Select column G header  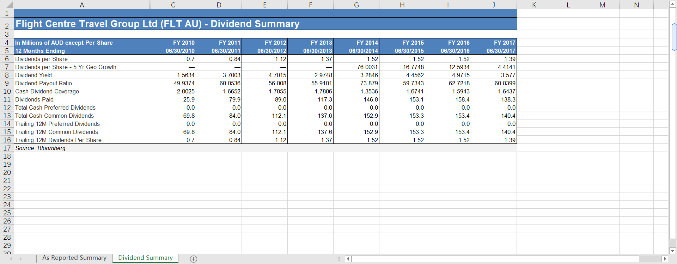[356, 5]
